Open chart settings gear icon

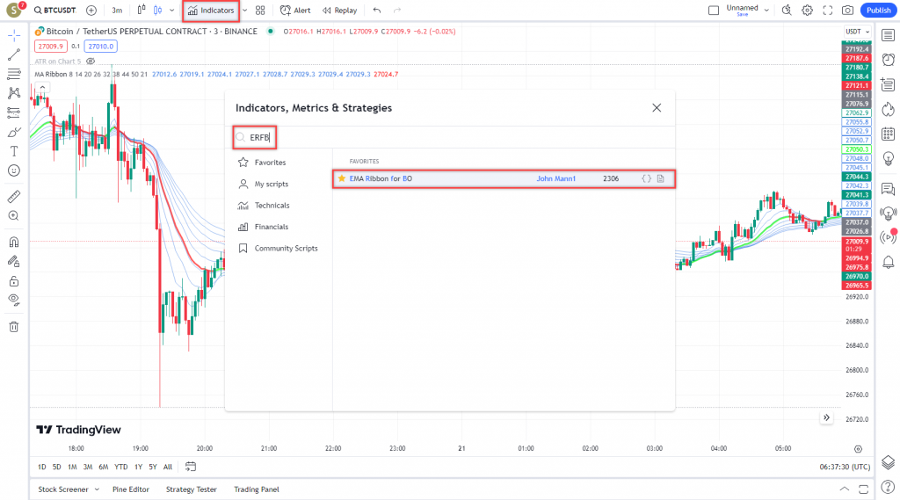click(x=807, y=11)
